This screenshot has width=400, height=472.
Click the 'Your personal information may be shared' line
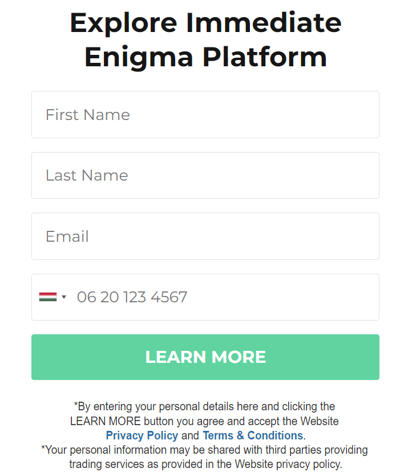(x=204, y=450)
